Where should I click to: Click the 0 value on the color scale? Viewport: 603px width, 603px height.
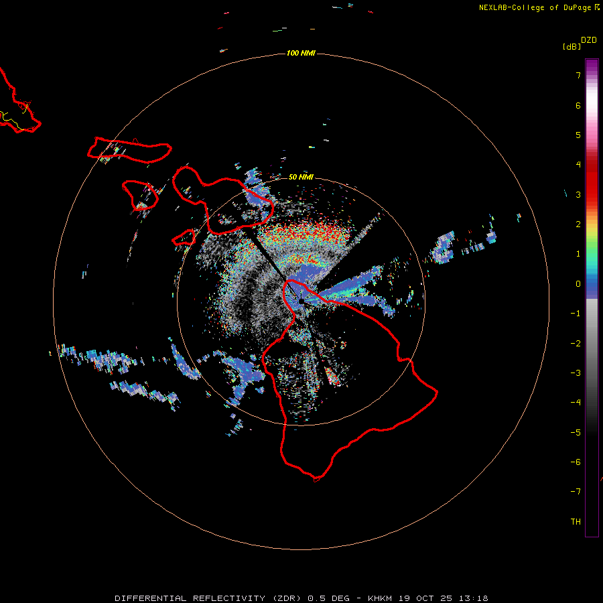(578, 284)
